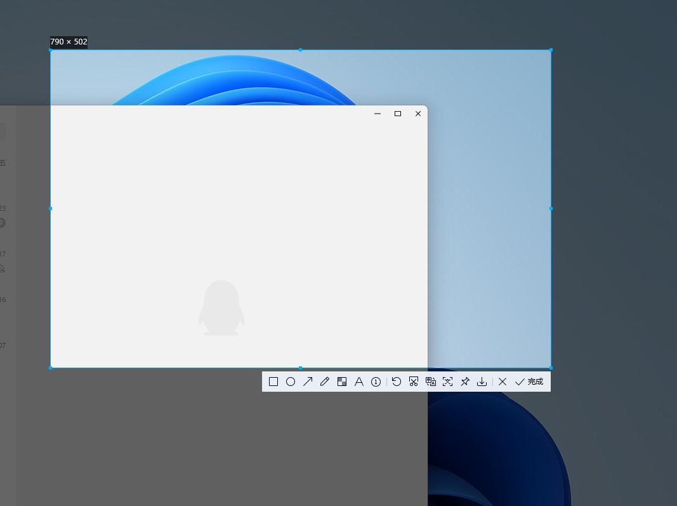The width and height of the screenshot is (677, 506).
Task: Choose the numbered marker tool
Action: [376, 382]
